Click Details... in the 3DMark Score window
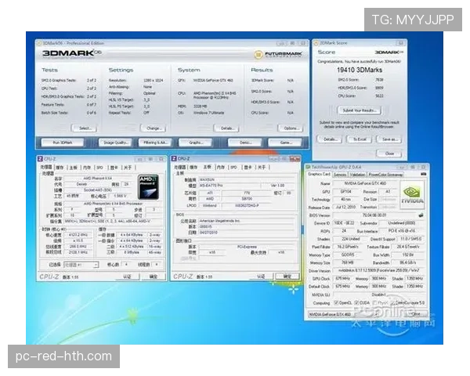The image size is (470, 376). 330,139
